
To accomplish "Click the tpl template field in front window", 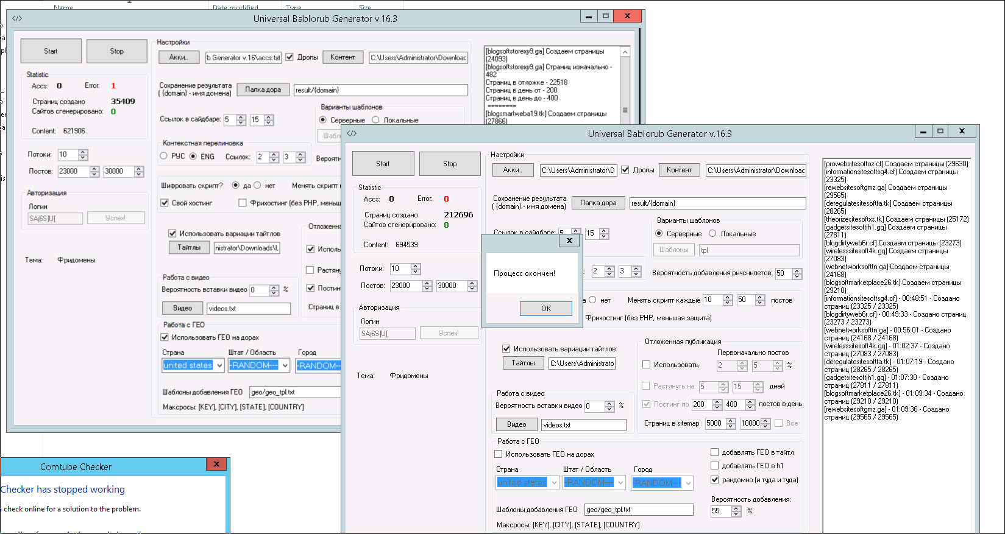I will [749, 250].
